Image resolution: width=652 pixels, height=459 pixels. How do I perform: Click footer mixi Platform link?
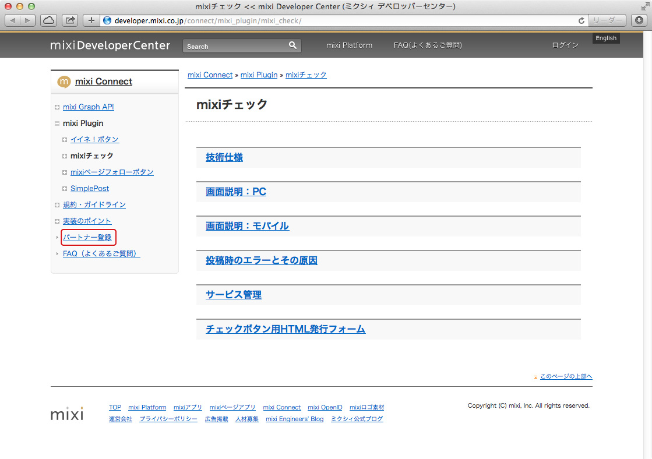coord(147,407)
